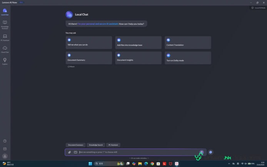This screenshot has width=267, height=167.
Task: Click the Document Summary chip above the input
Action: coord(76,145)
